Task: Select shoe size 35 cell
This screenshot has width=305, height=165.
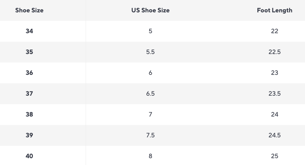Action: point(29,52)
